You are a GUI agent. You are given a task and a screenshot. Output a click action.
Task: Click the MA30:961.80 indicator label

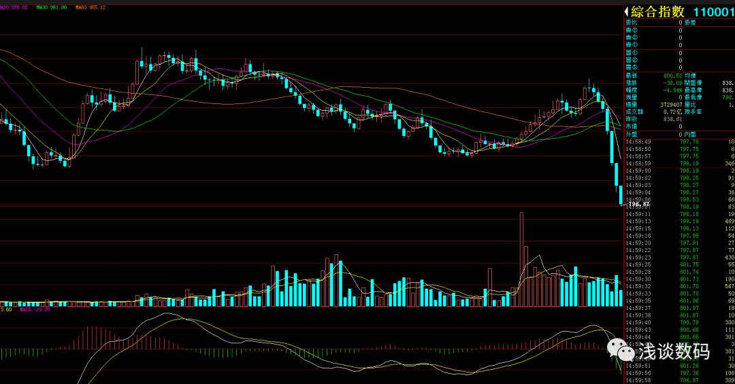pyautogui.click(x=52, y=7)
